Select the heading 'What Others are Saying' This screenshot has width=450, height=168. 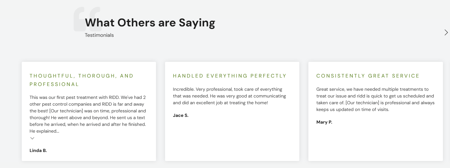pos(150,22)
